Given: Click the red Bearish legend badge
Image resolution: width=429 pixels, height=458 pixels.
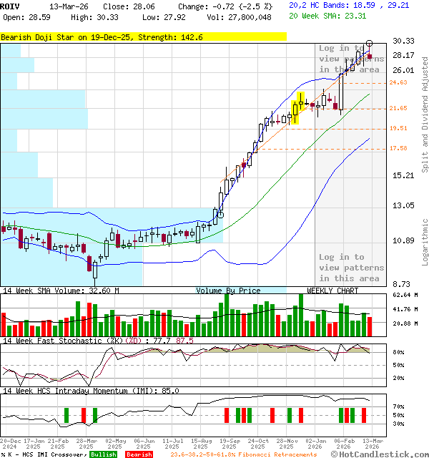Looking at the screenshot, I should [138, 454].
